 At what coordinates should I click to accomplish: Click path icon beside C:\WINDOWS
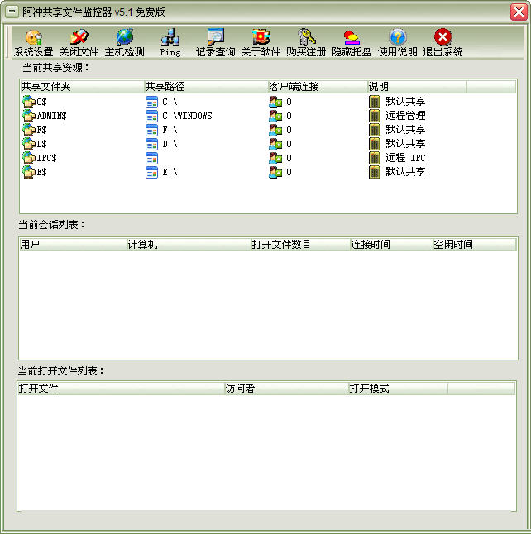151,116
